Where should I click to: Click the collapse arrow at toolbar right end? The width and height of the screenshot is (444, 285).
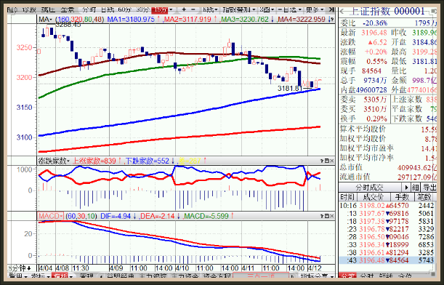331,9
